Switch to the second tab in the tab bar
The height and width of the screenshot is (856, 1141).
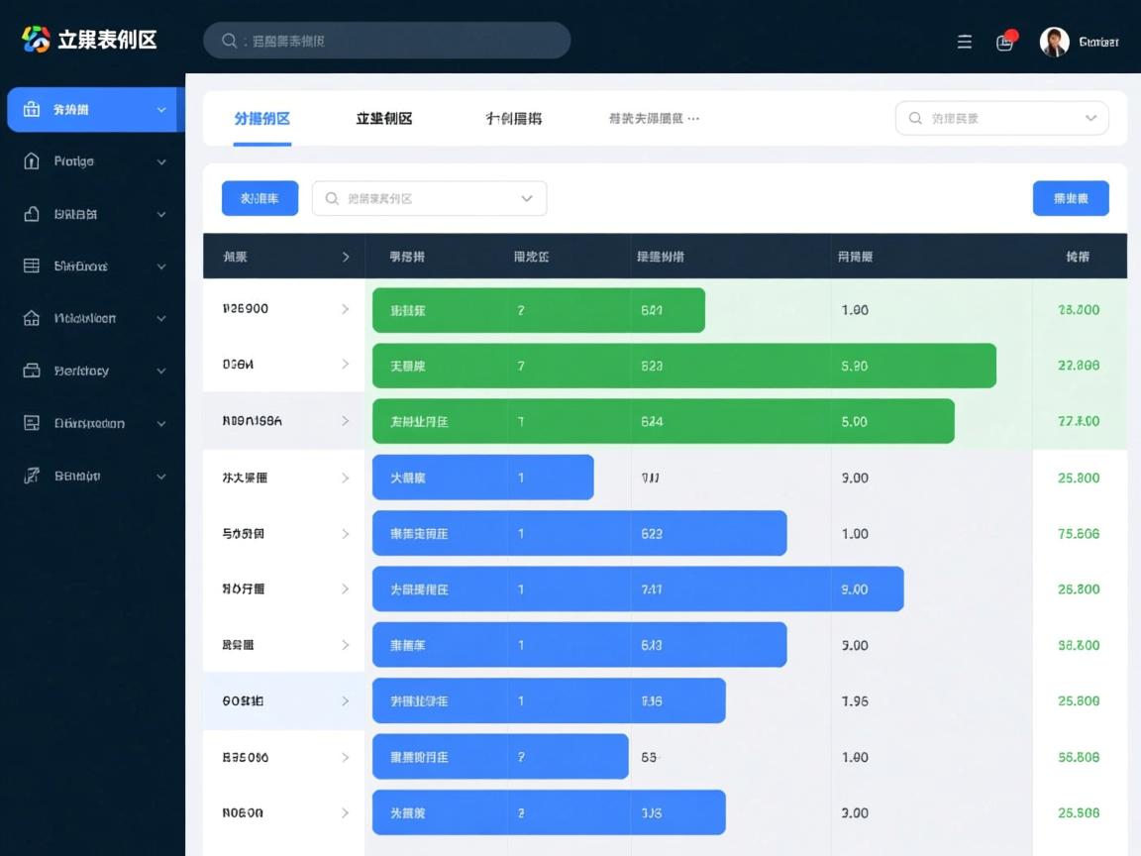(x=384, y=119)
